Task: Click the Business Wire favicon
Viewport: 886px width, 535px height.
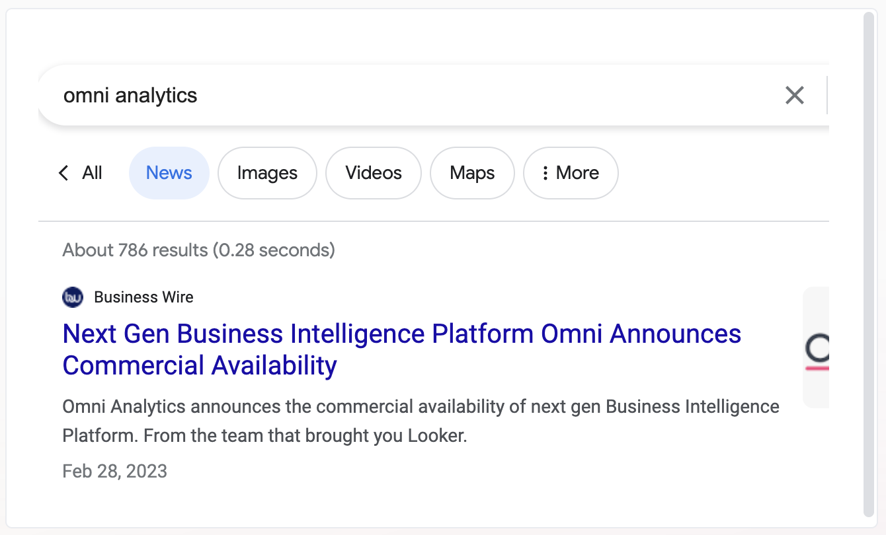Action: [73, 297]
